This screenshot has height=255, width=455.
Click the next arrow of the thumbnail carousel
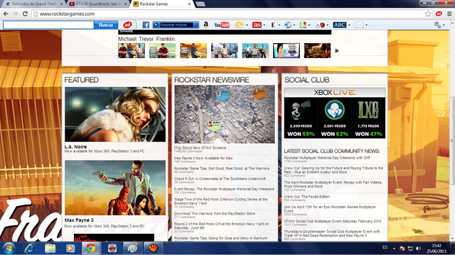337,50
